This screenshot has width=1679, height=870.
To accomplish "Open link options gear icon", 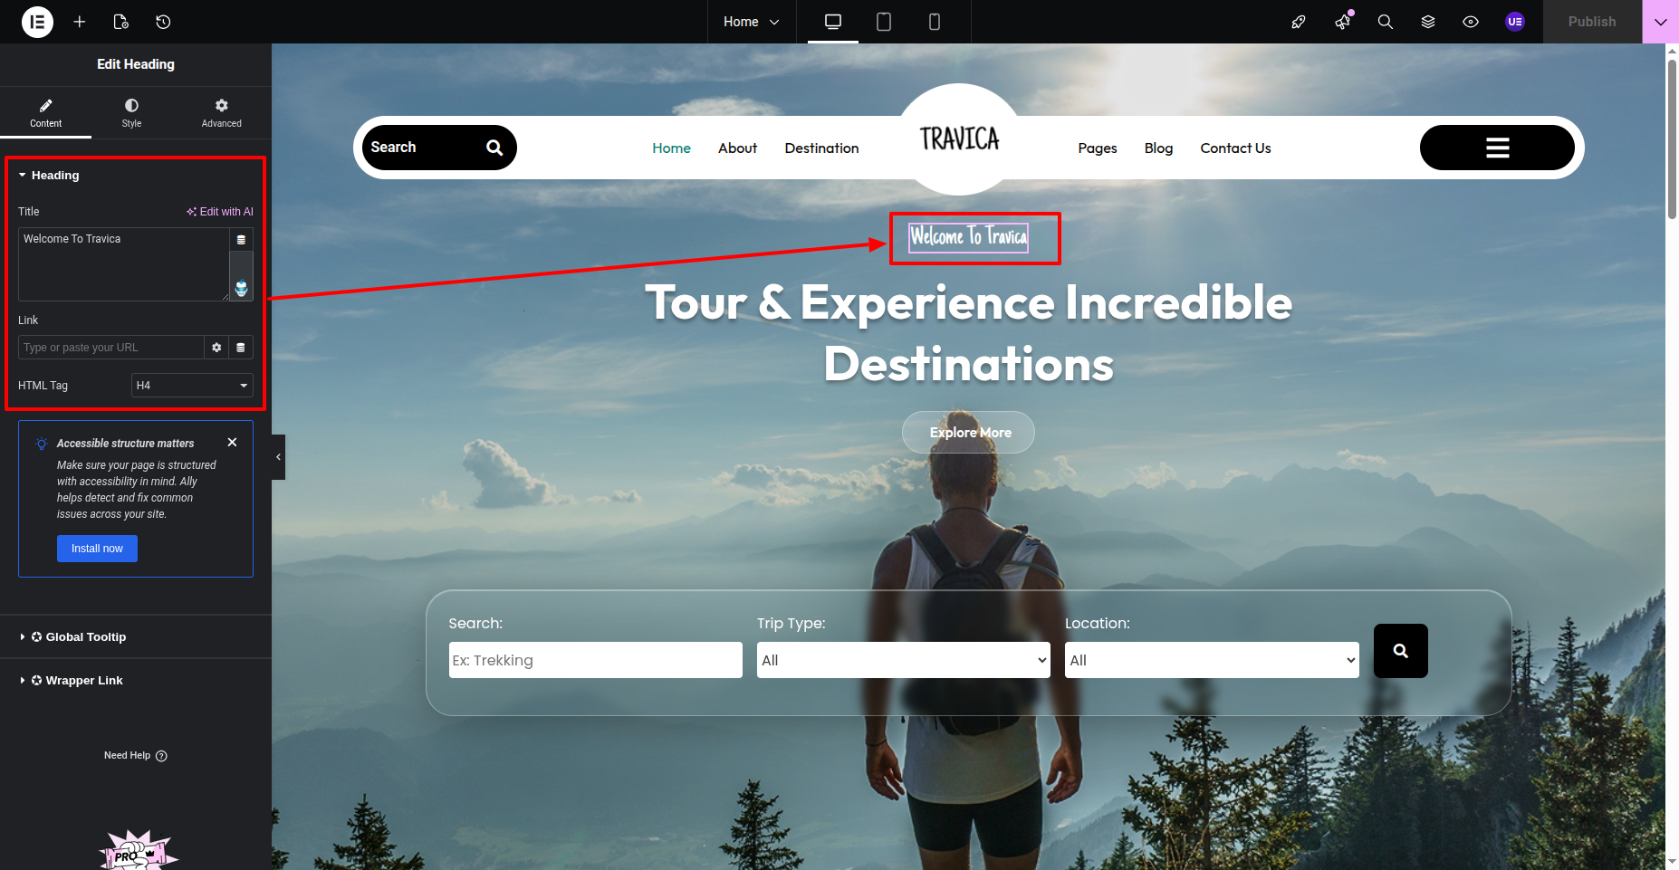I will tap(216, 348).
